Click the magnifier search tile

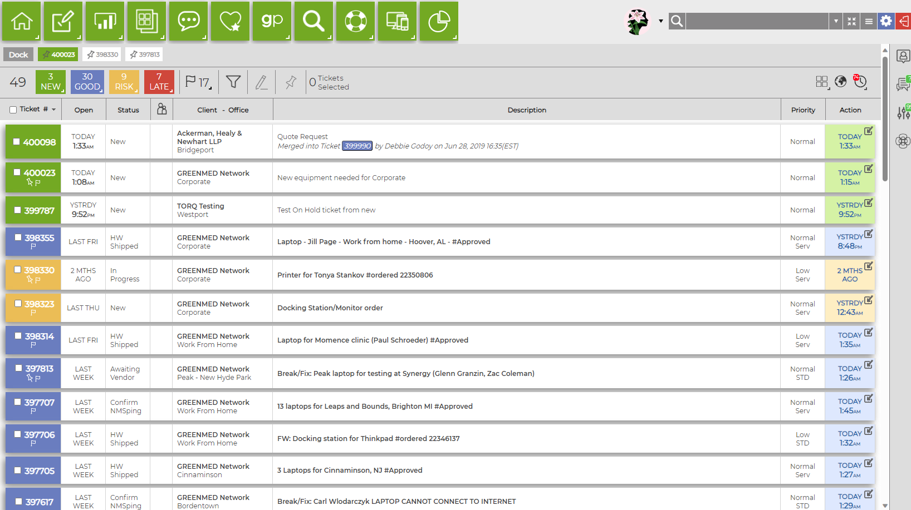[314, 21]
